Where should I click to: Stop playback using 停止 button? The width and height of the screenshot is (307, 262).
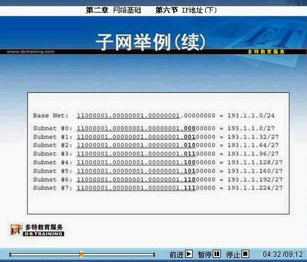coord(245,254)
